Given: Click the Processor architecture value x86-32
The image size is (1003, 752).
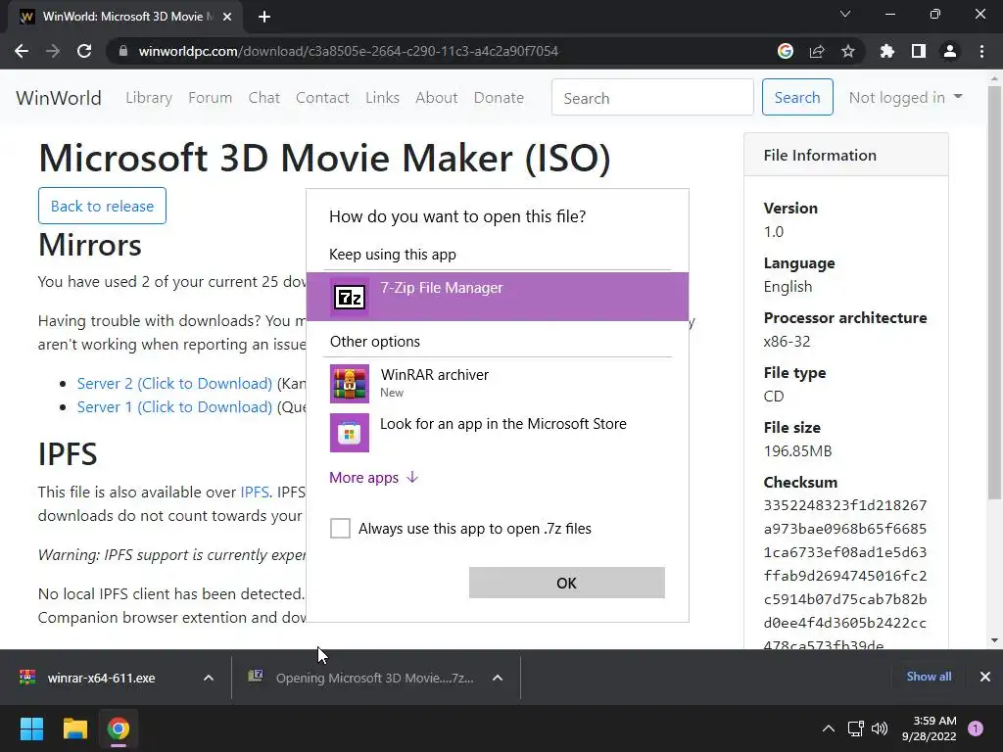Looking at the screenshot, I should (x=787, y=342).
